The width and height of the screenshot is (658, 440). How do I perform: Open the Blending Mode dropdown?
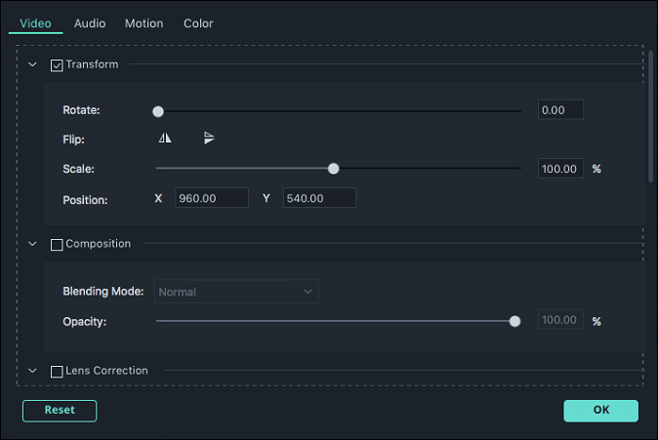236,292
